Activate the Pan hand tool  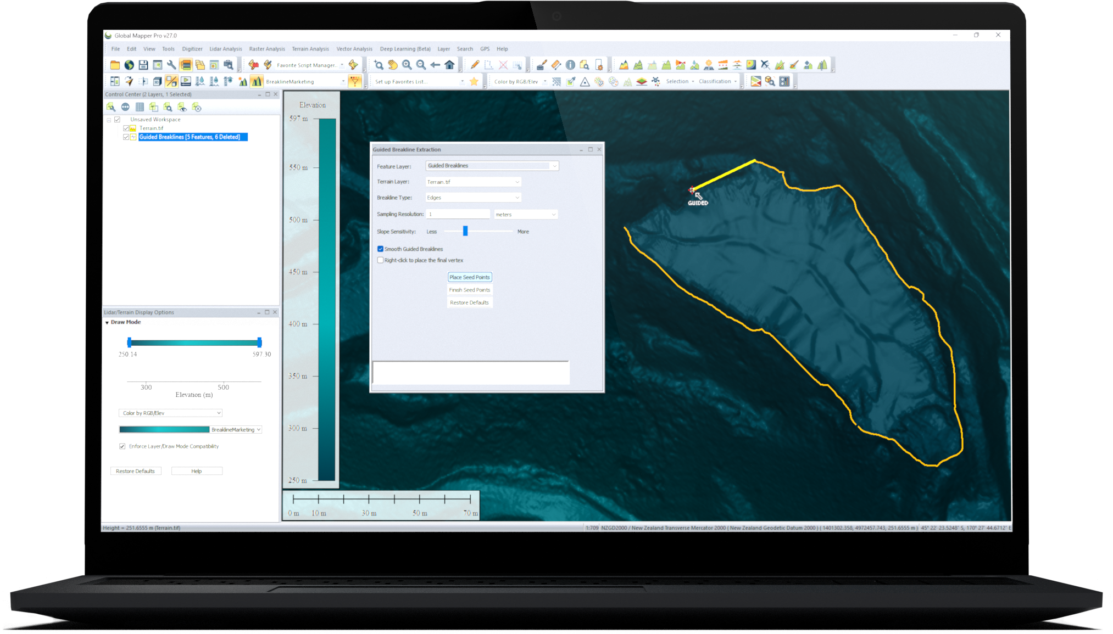point(392,64)
